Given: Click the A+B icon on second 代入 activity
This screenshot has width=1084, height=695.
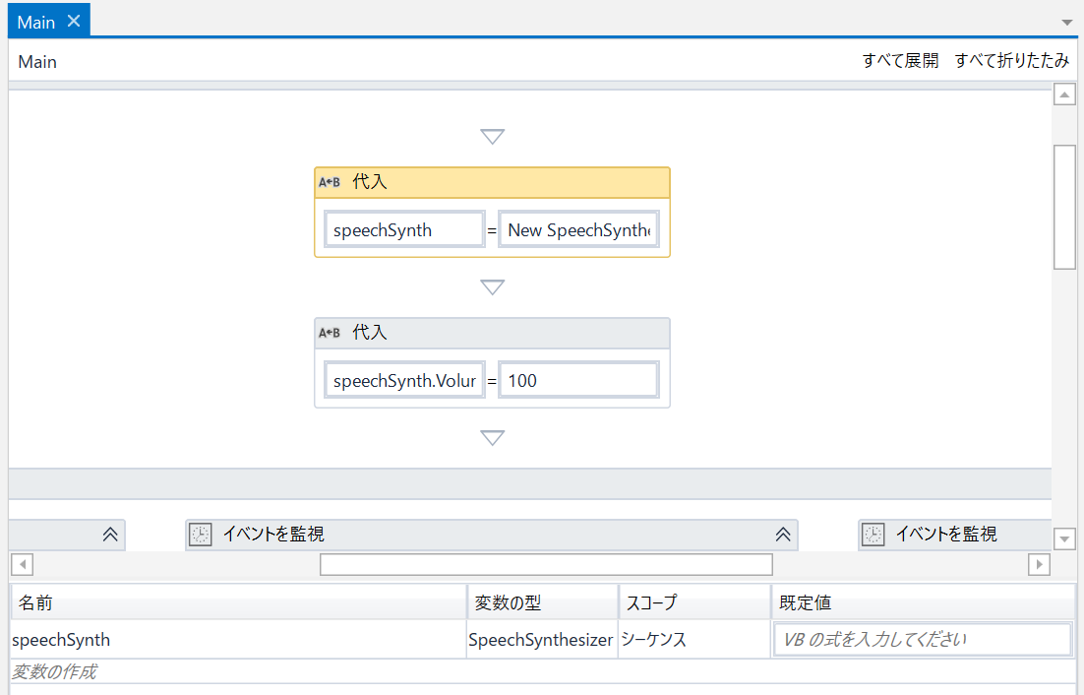Looking at the screenshot, I should tap(330, 333).
